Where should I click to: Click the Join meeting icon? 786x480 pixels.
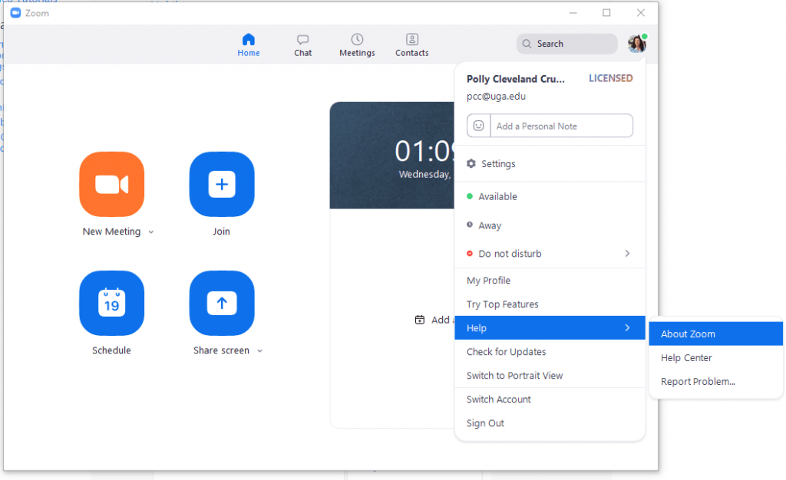point(222,184)
